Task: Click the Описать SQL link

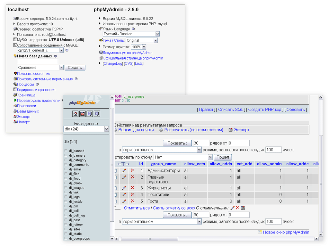Action: pyautogui.click(x=230, y=110)
